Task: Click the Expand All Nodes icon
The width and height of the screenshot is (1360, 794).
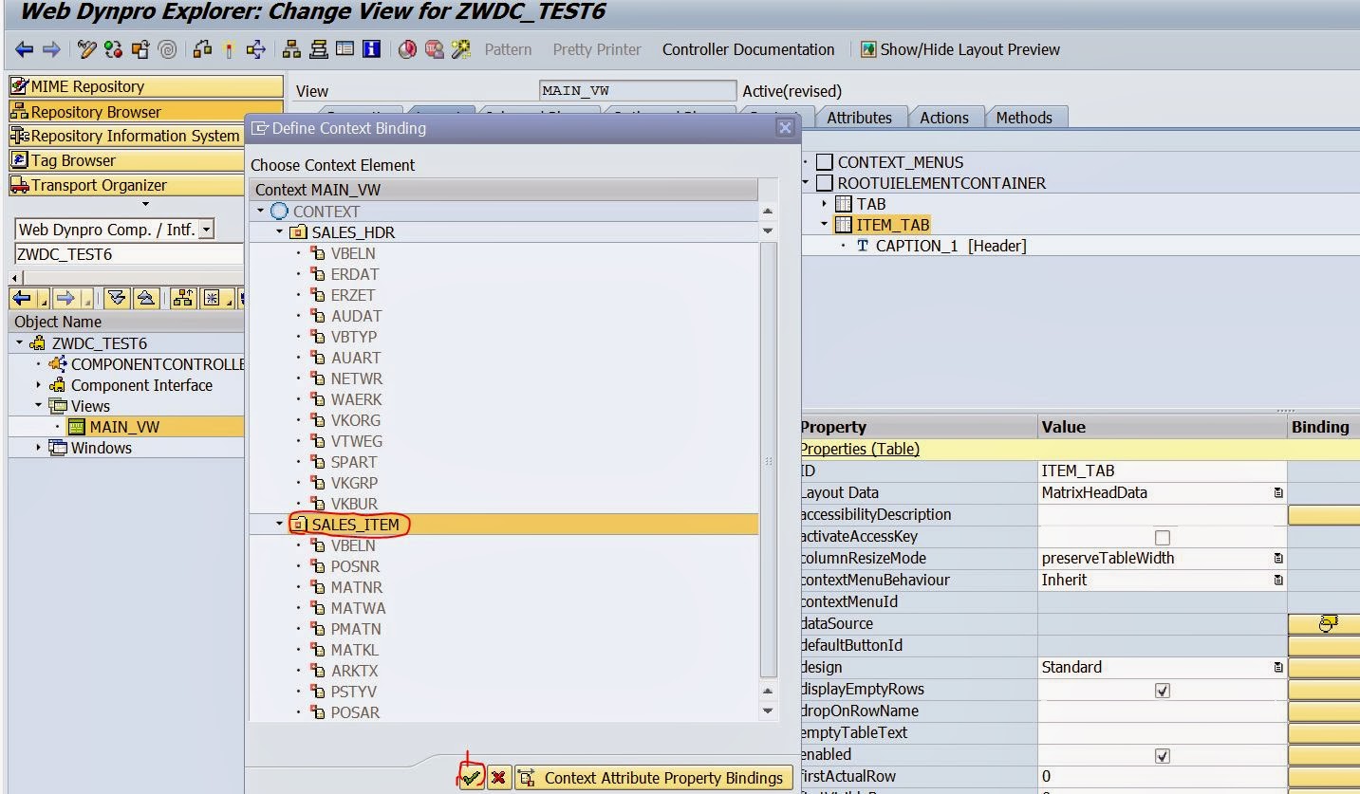Action: [117, 299]
